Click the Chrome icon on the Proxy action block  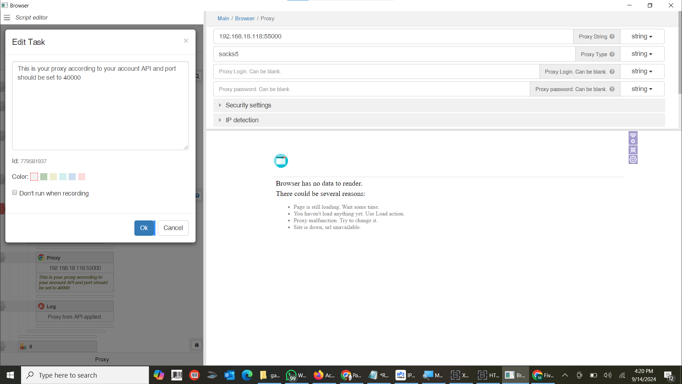[42, 257]
